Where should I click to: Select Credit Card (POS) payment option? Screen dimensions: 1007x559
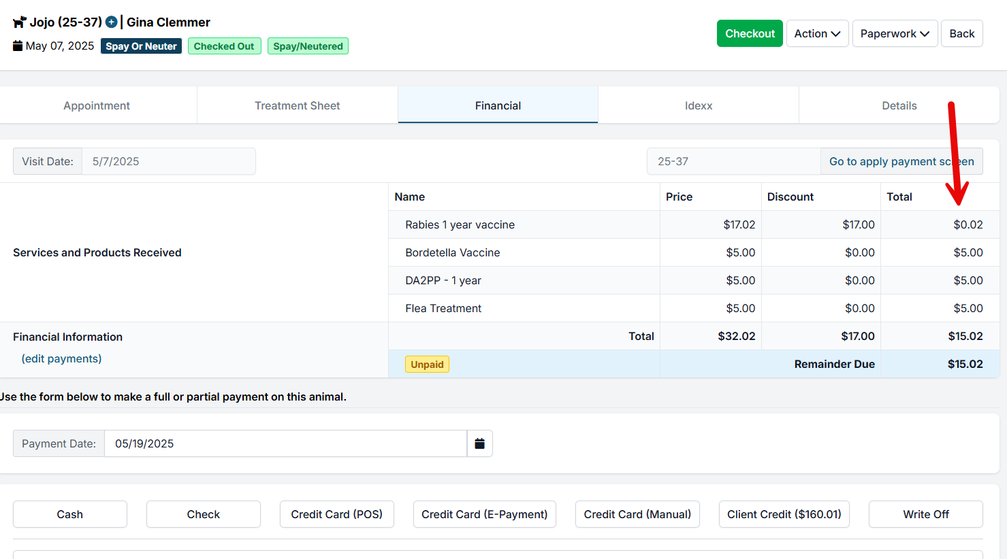(x=336, y=514)
